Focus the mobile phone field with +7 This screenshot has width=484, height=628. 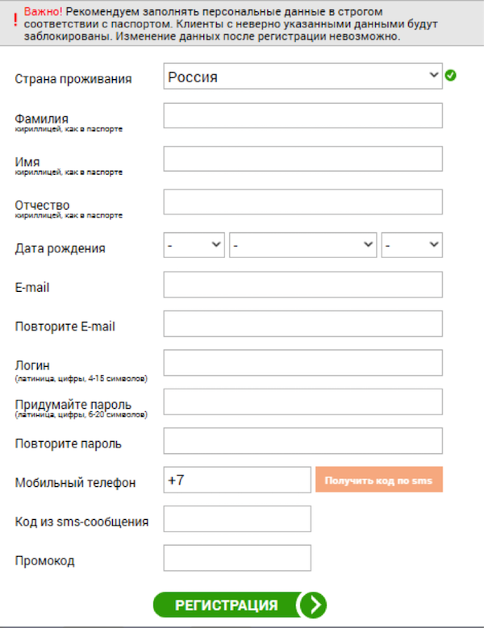(x=237, y=480)
